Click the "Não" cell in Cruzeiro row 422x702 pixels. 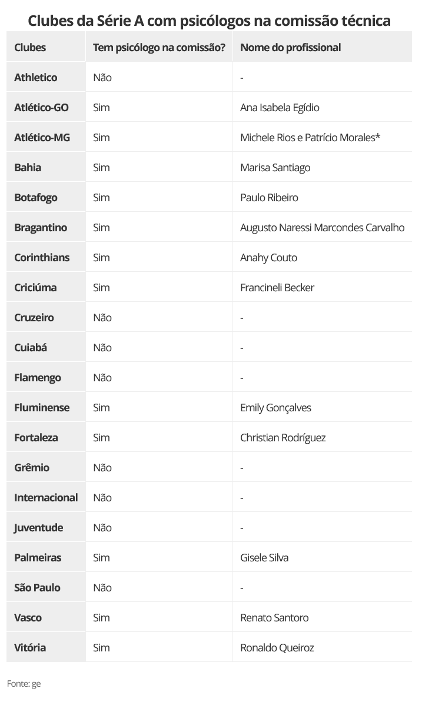point(102,318)
